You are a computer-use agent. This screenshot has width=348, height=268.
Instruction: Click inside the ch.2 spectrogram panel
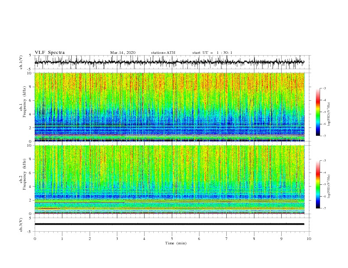(x=169, y=180)
